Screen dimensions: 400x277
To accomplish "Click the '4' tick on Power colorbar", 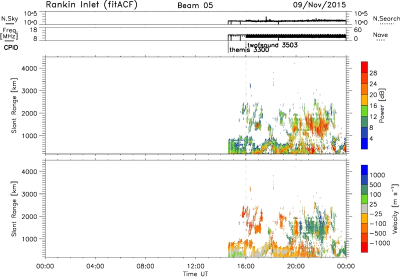I will coord(371,138).
